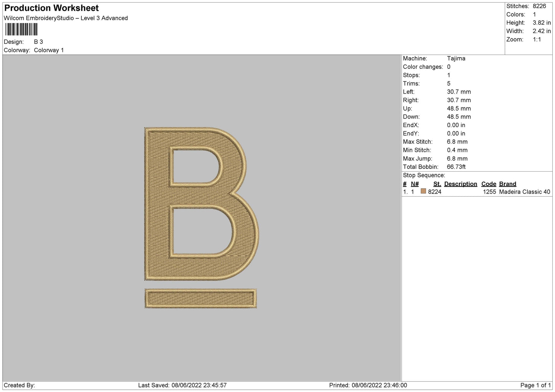Image resolution: width=555 pixels, height=392 pixels.
Task: Click the 'Description' column header
Action: pos(461,184)
